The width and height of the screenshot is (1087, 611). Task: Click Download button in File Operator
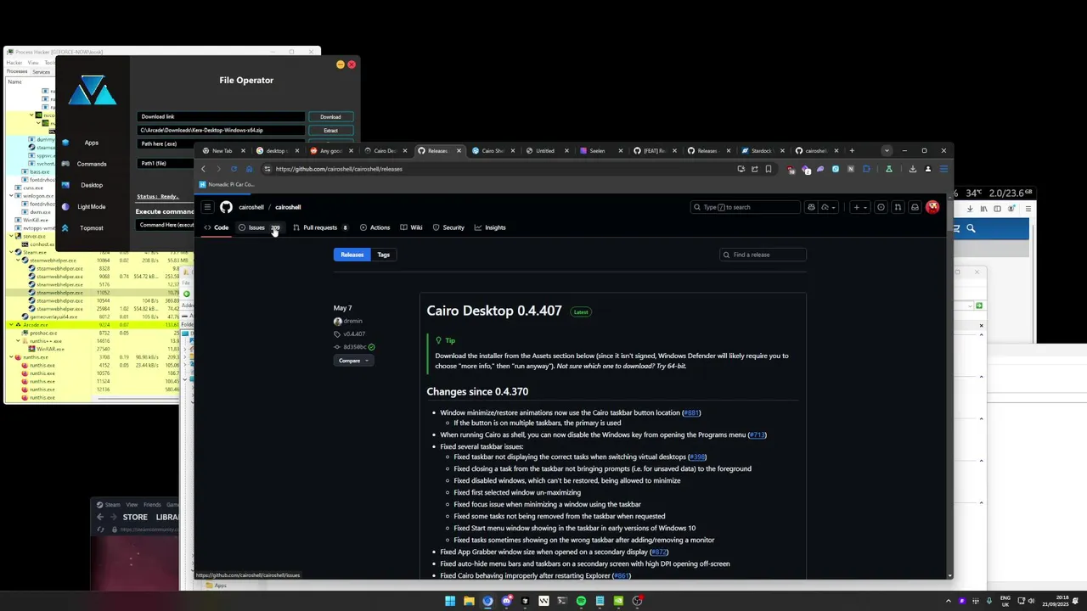[330, 117]
